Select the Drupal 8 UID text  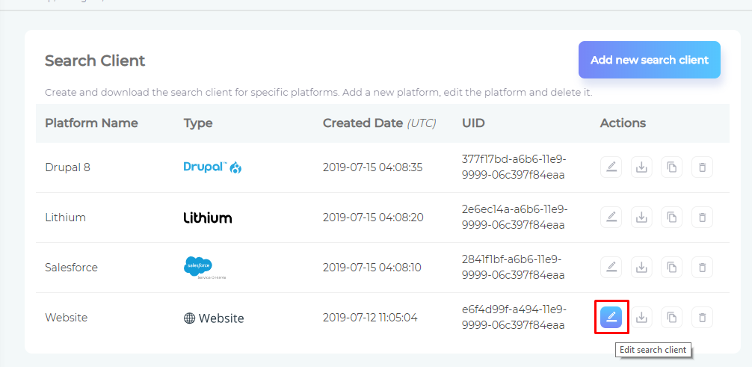click(x=514, y=167)
